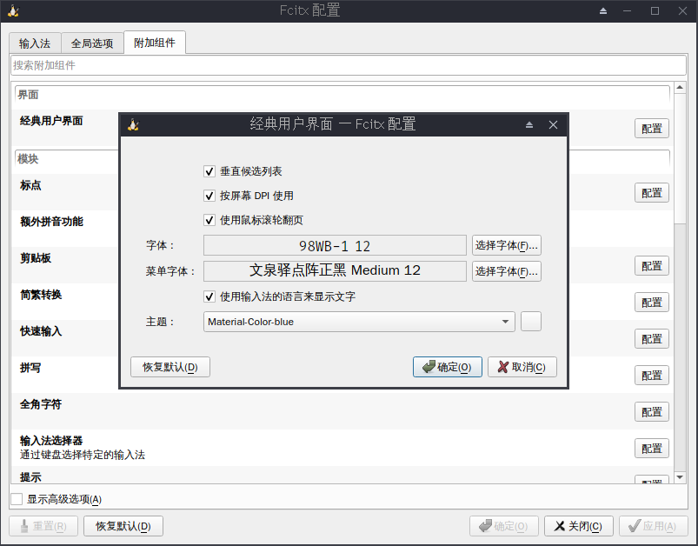The image size is (698, 546).
Task: Click 配置 for the 标点 row
Action: pos(652,193)
